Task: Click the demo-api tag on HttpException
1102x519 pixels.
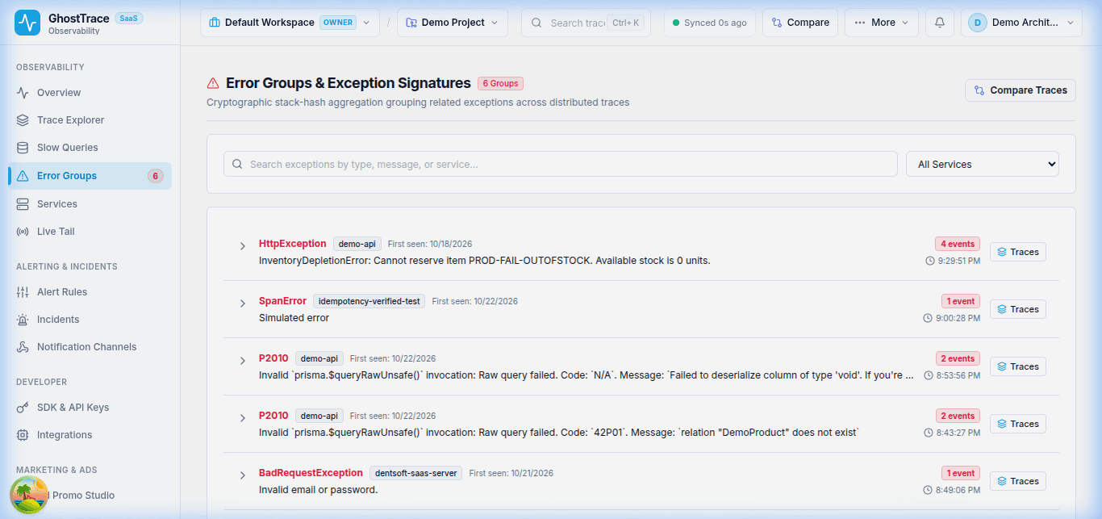Action: click(357, 244)
